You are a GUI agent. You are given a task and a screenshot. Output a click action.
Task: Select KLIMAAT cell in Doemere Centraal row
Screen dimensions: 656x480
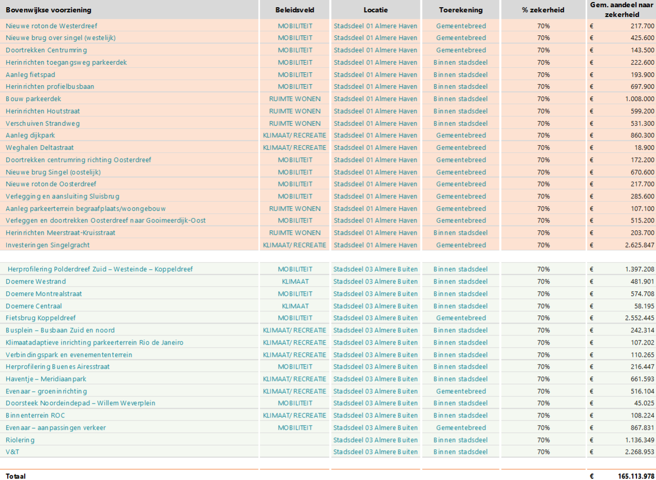click(295, 306)
